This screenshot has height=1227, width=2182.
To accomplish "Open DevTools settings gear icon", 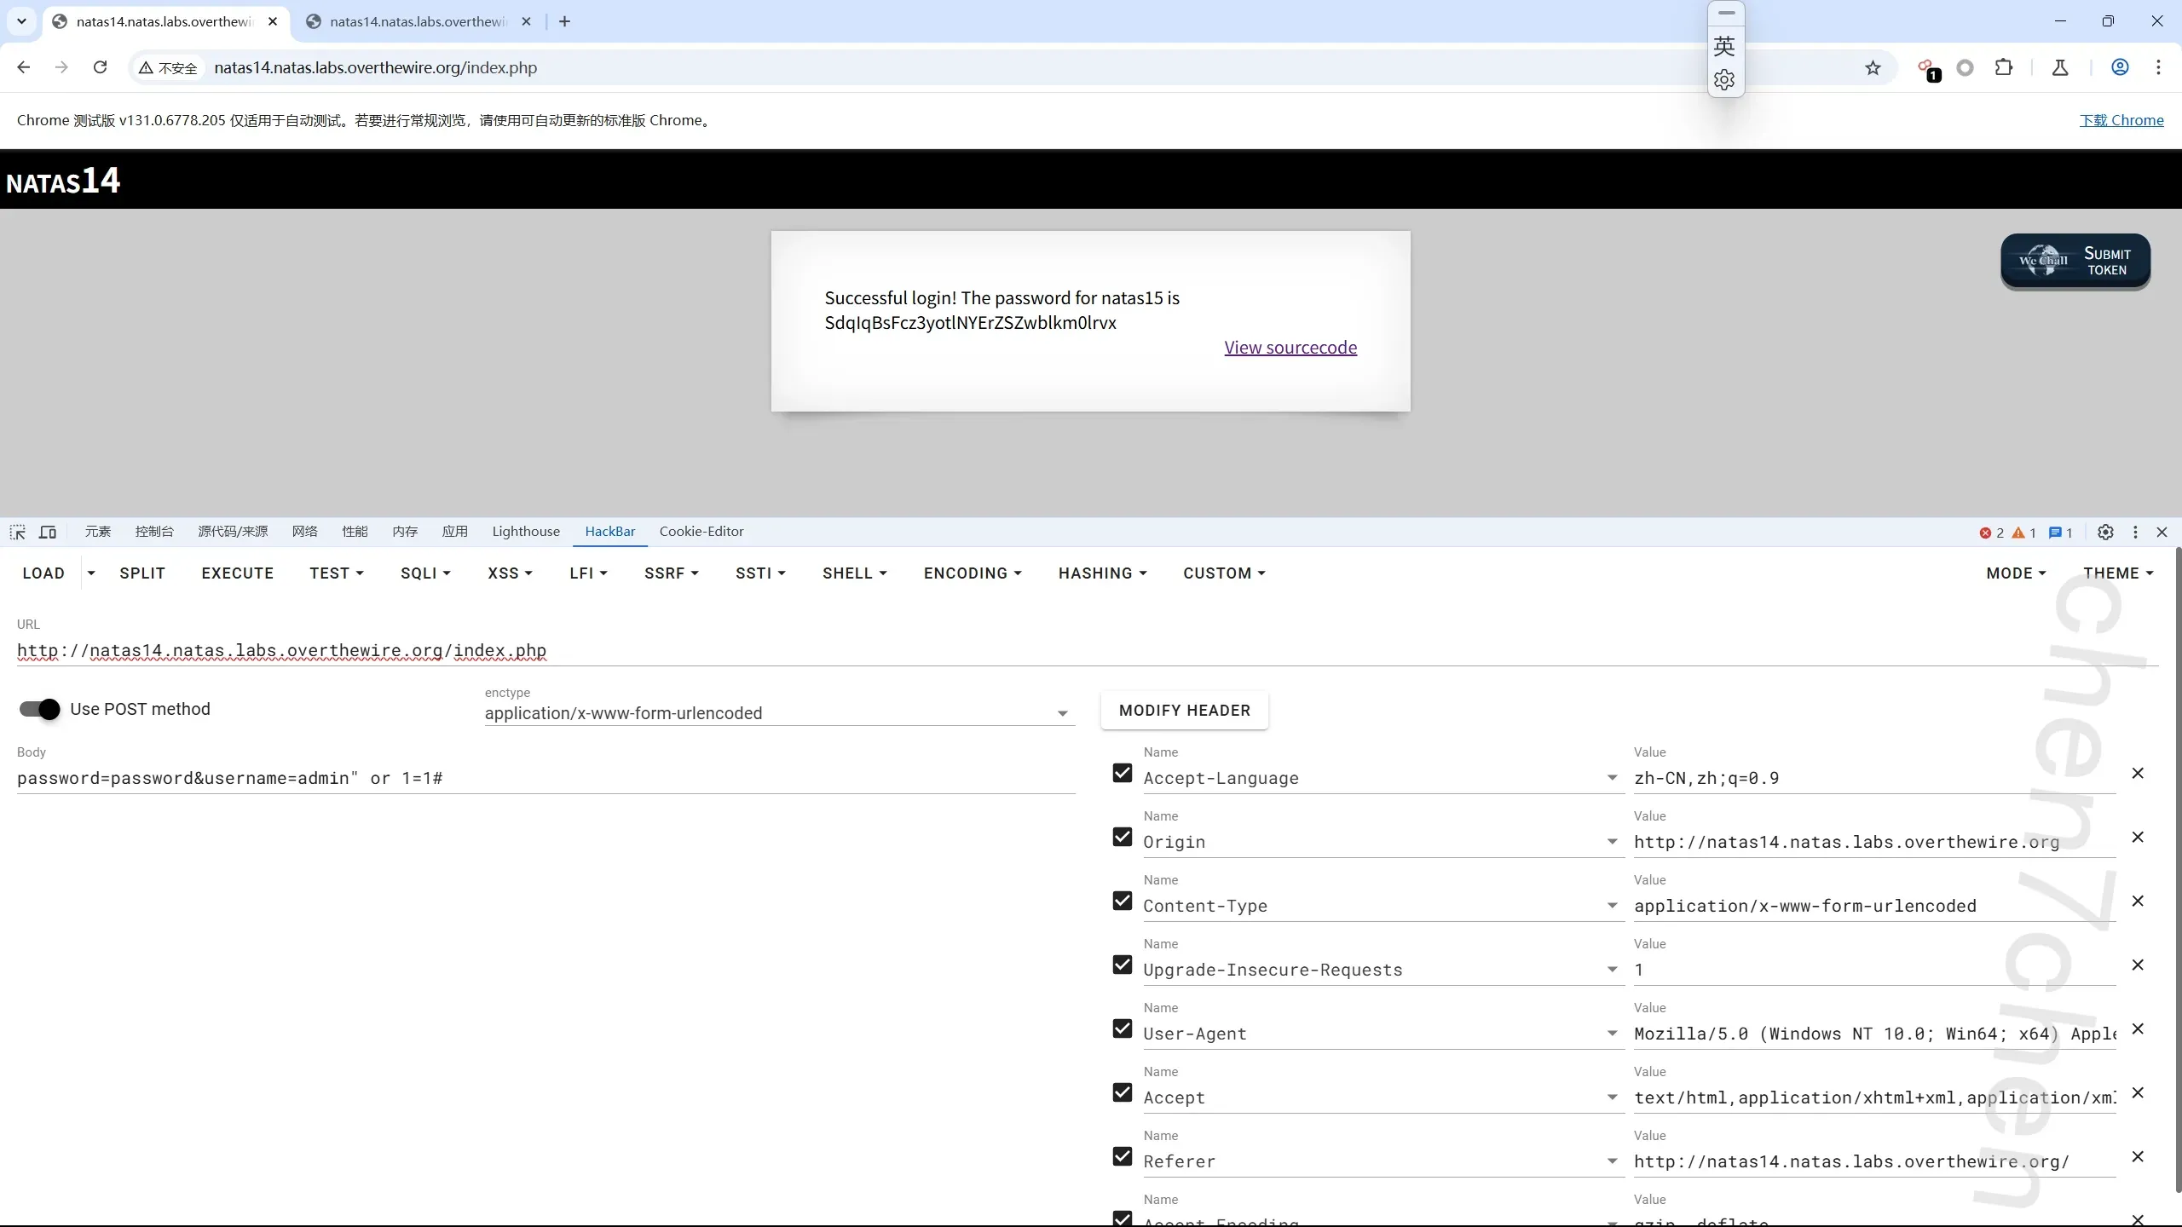I will [2105, 532].
